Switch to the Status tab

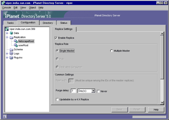click(64, 23)
